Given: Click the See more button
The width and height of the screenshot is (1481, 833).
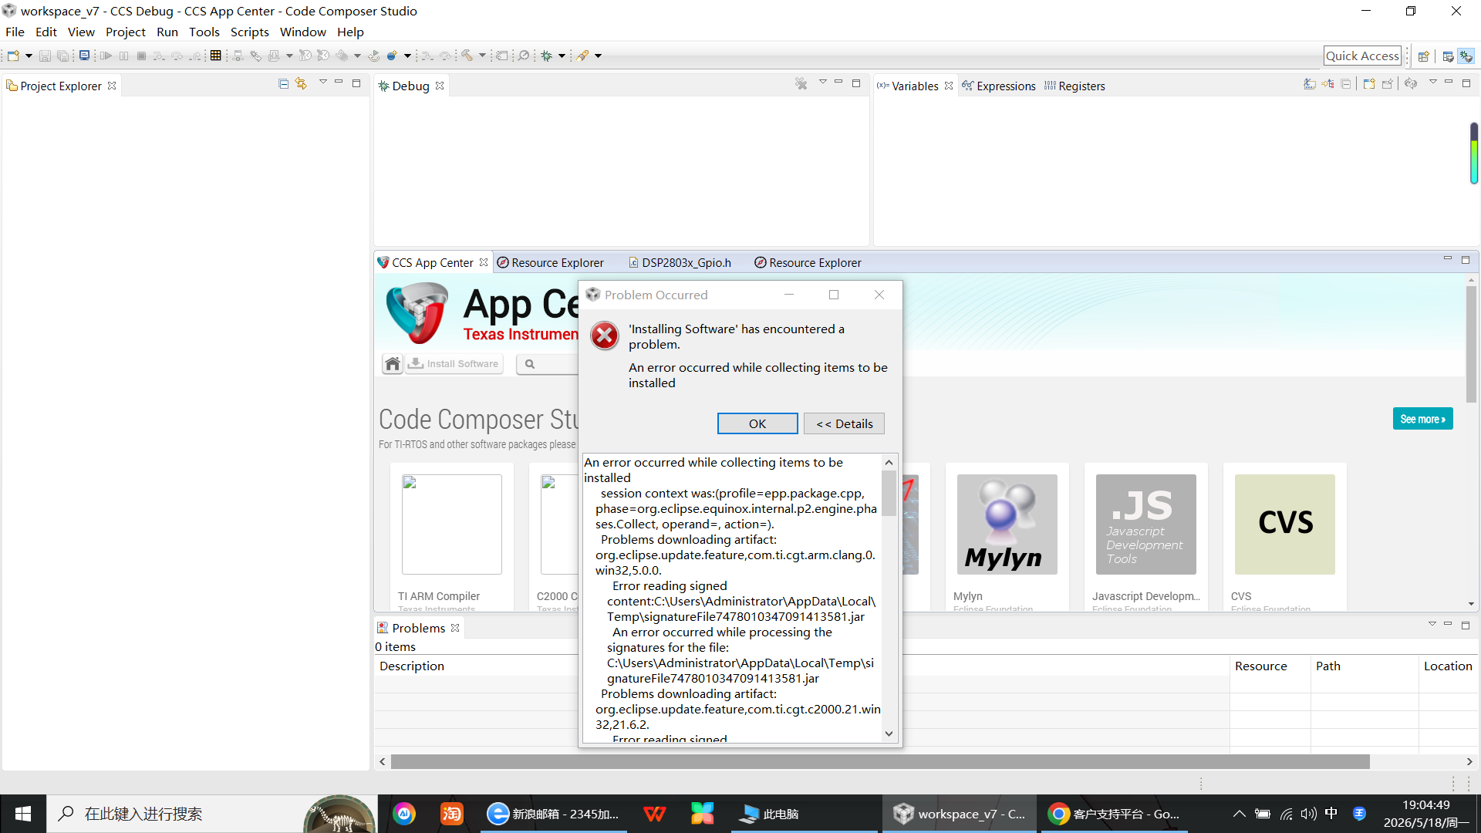Looking at the screenshot, I should [x=1422, y=419].
